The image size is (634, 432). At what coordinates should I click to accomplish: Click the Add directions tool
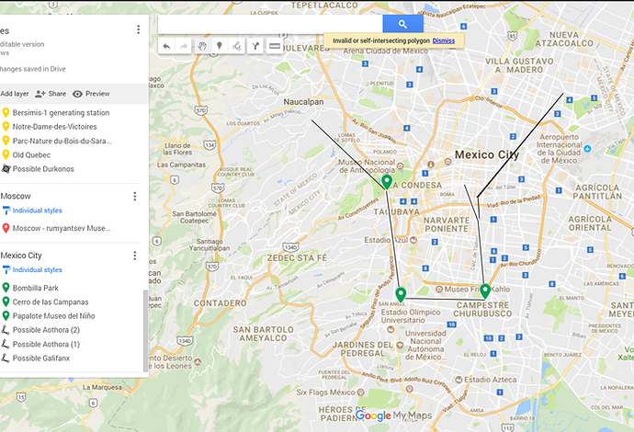[x=255, y=45]
